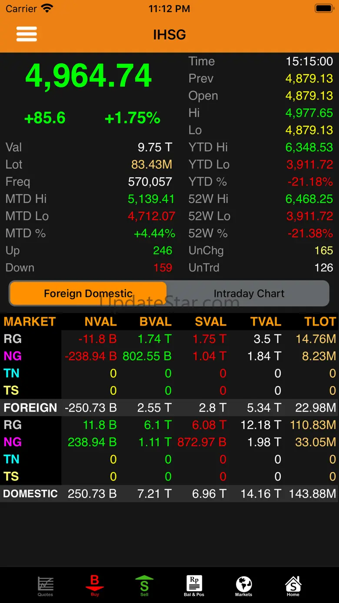Open Bal & Pos icon
339x603 pixels.
pos(194,585)
